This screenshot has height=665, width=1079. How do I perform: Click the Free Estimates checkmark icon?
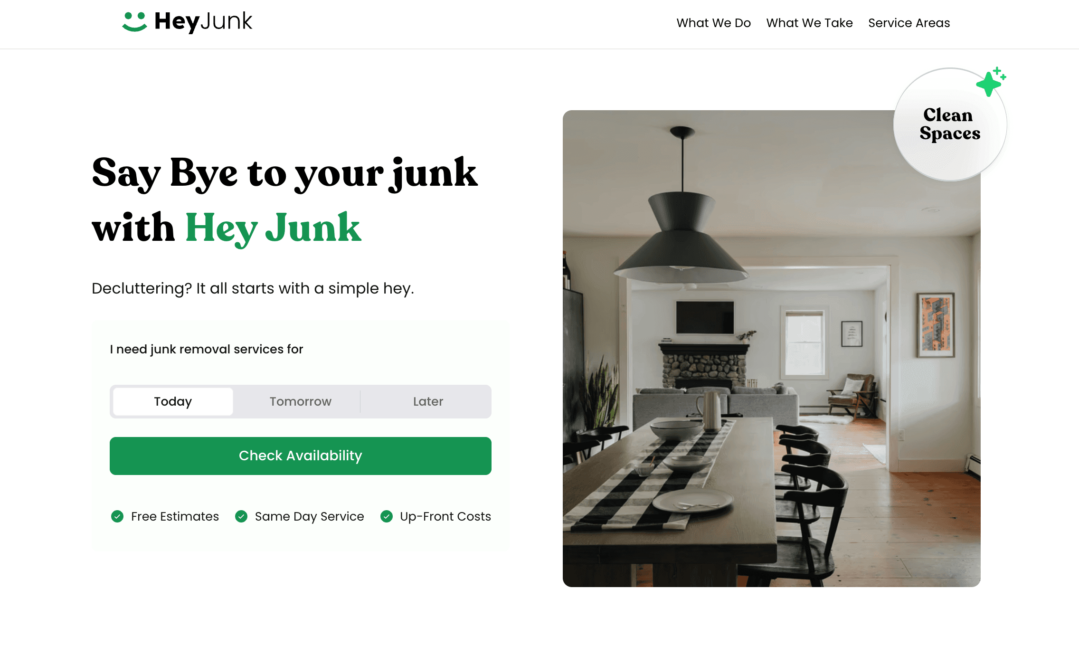[117, 516]
